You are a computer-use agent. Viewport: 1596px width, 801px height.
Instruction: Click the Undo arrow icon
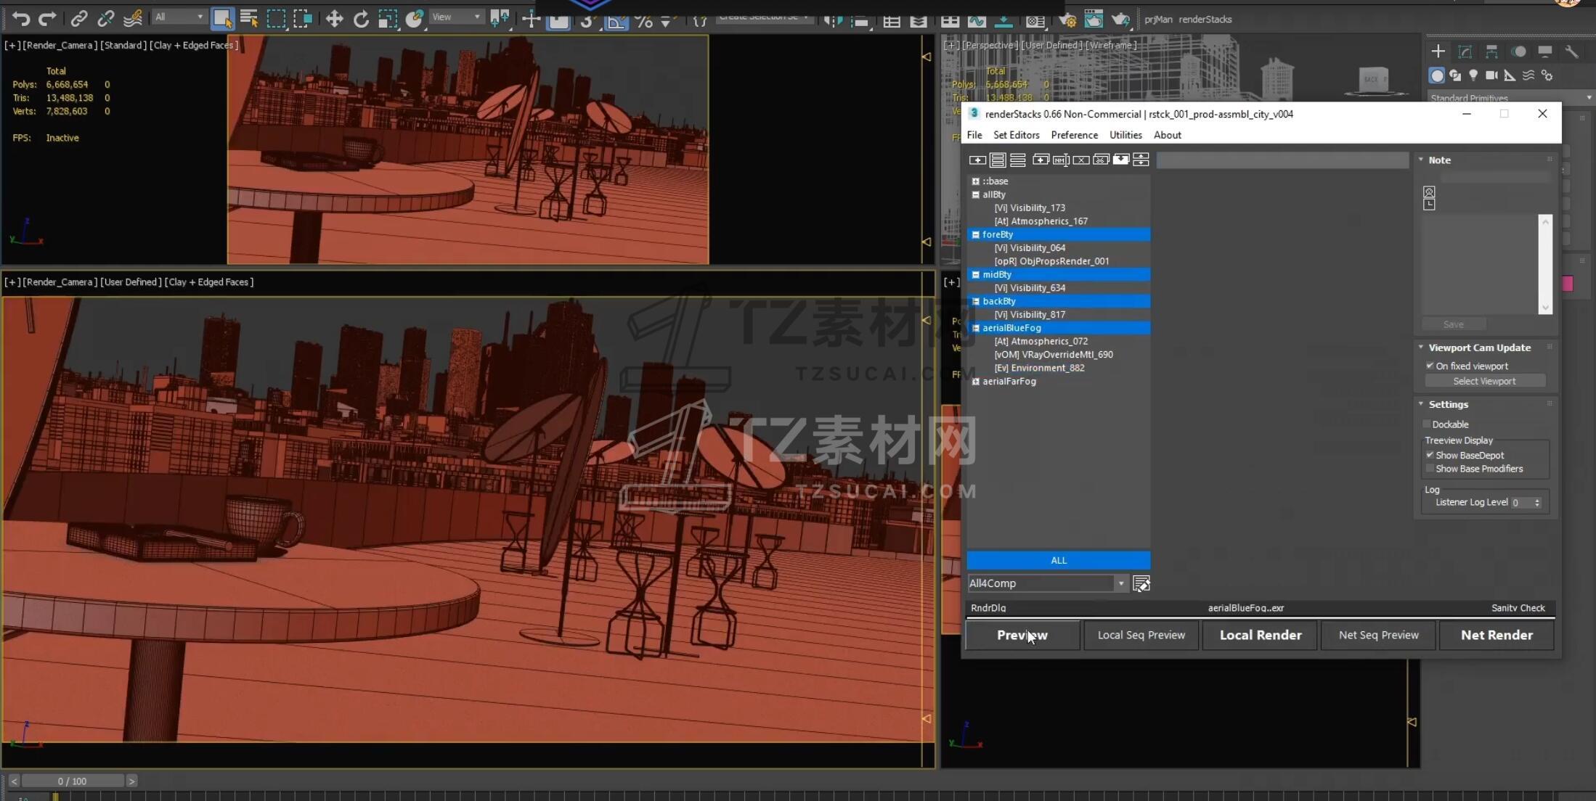tap(20, 19)
